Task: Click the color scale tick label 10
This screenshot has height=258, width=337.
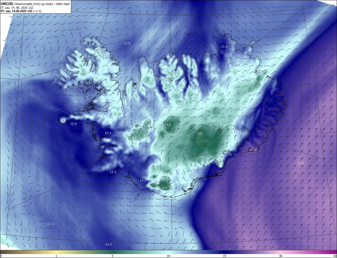Action: pyautogui.click(x=168, y=256)
